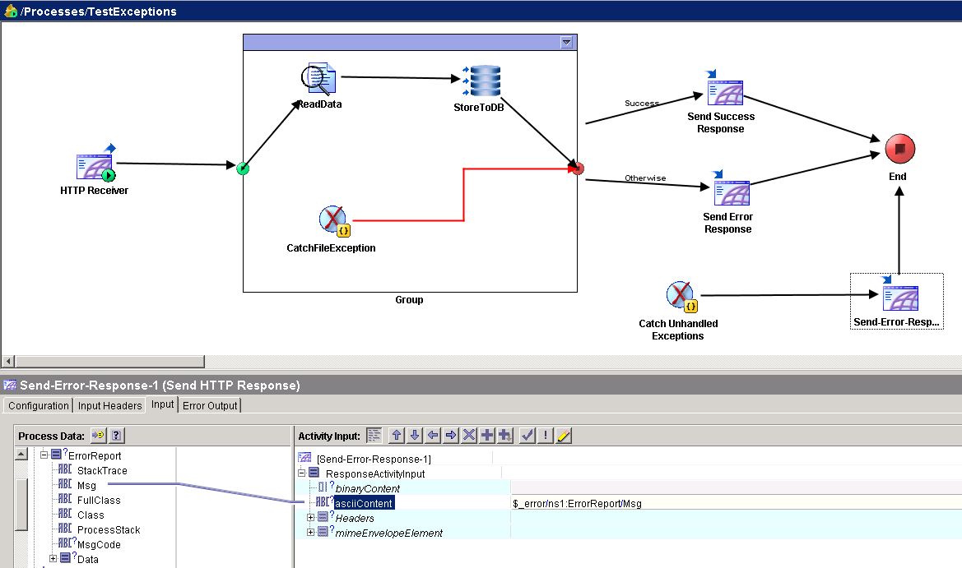Delete the selected mapping with the X icon
Viewport: 962px width, 568px height.
point(468,435)
